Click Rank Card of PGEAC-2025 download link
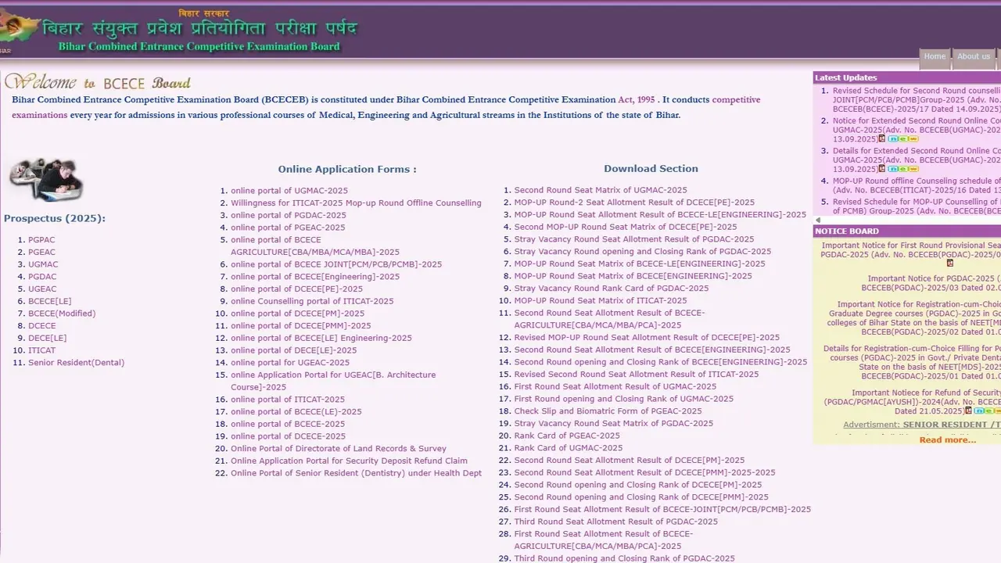 568,436
